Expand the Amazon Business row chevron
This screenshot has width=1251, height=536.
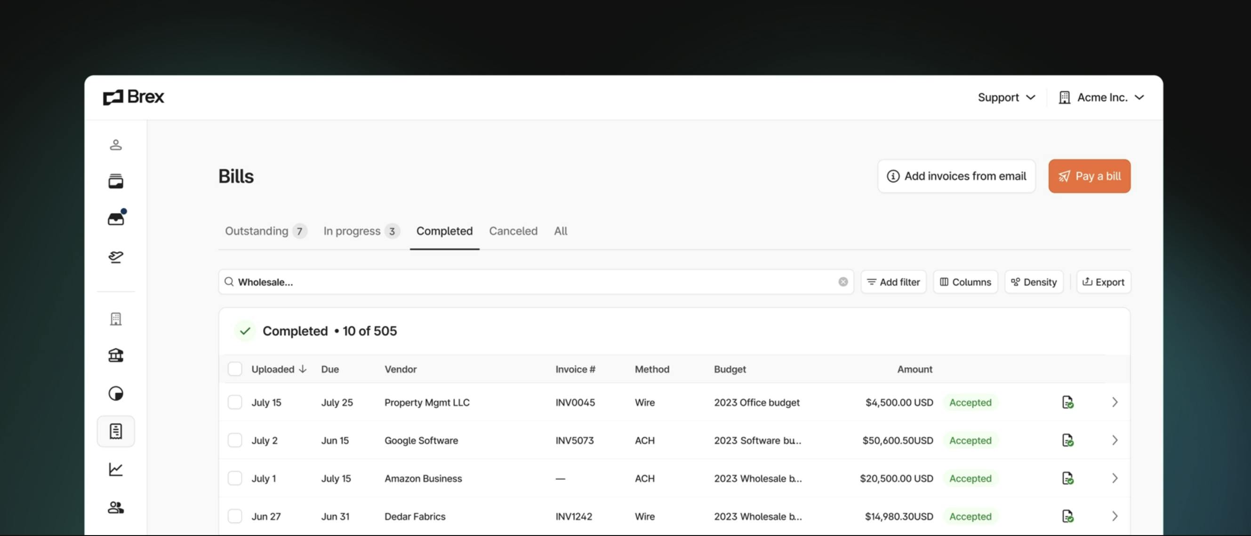[x=1115, y=478]
